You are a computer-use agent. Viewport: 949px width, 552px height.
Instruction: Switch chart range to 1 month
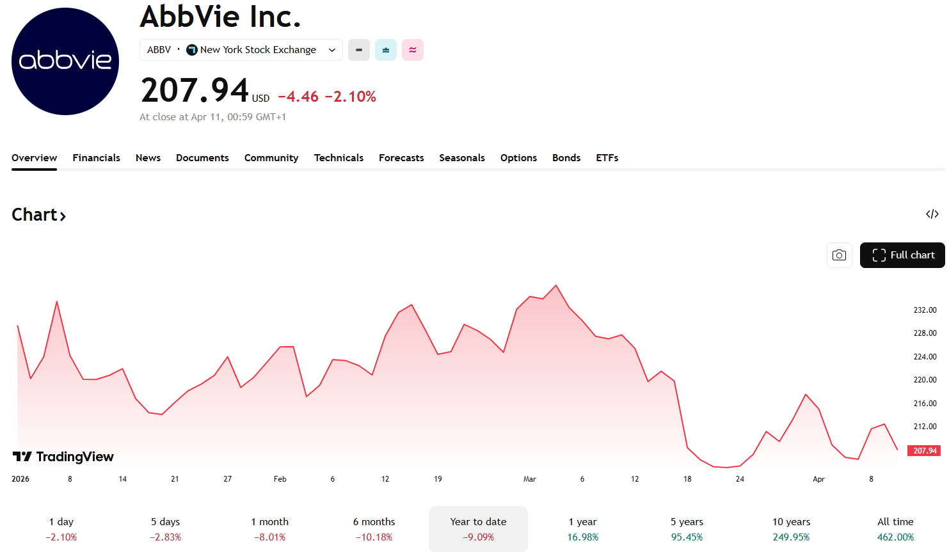(x=269, y=529)
